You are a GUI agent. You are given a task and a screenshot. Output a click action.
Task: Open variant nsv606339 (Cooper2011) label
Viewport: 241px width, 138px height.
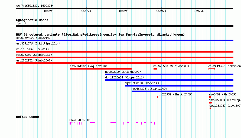click(x=34, y=55)
